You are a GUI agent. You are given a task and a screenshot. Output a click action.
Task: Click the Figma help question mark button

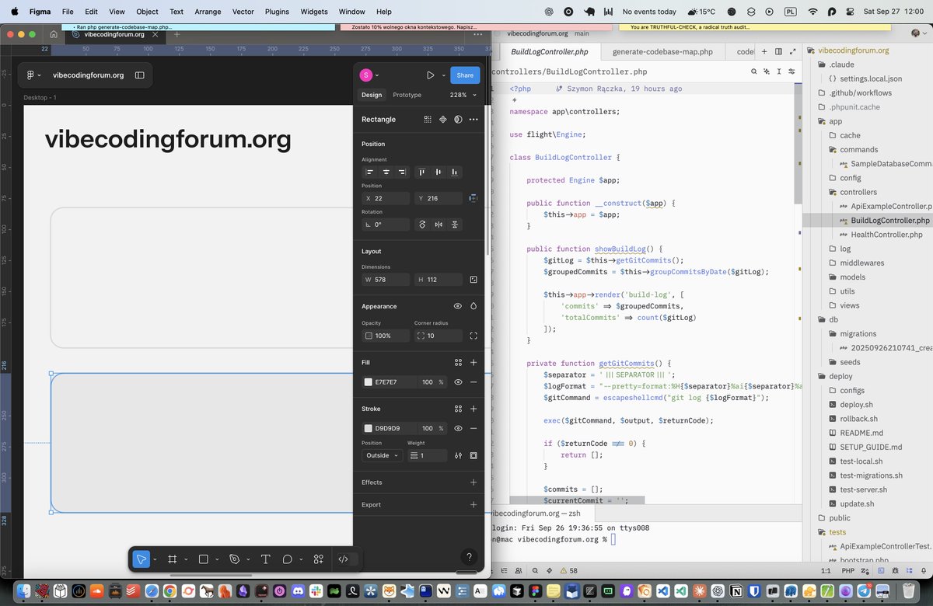468,557
